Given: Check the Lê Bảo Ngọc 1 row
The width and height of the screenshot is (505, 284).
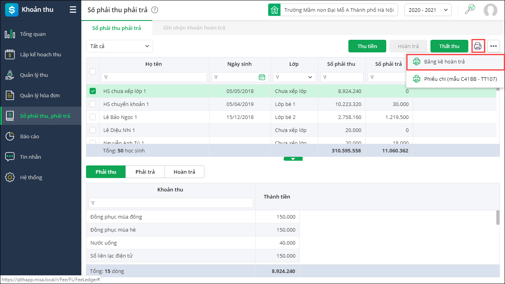Looking at the screenshot, I should (93, 117).
